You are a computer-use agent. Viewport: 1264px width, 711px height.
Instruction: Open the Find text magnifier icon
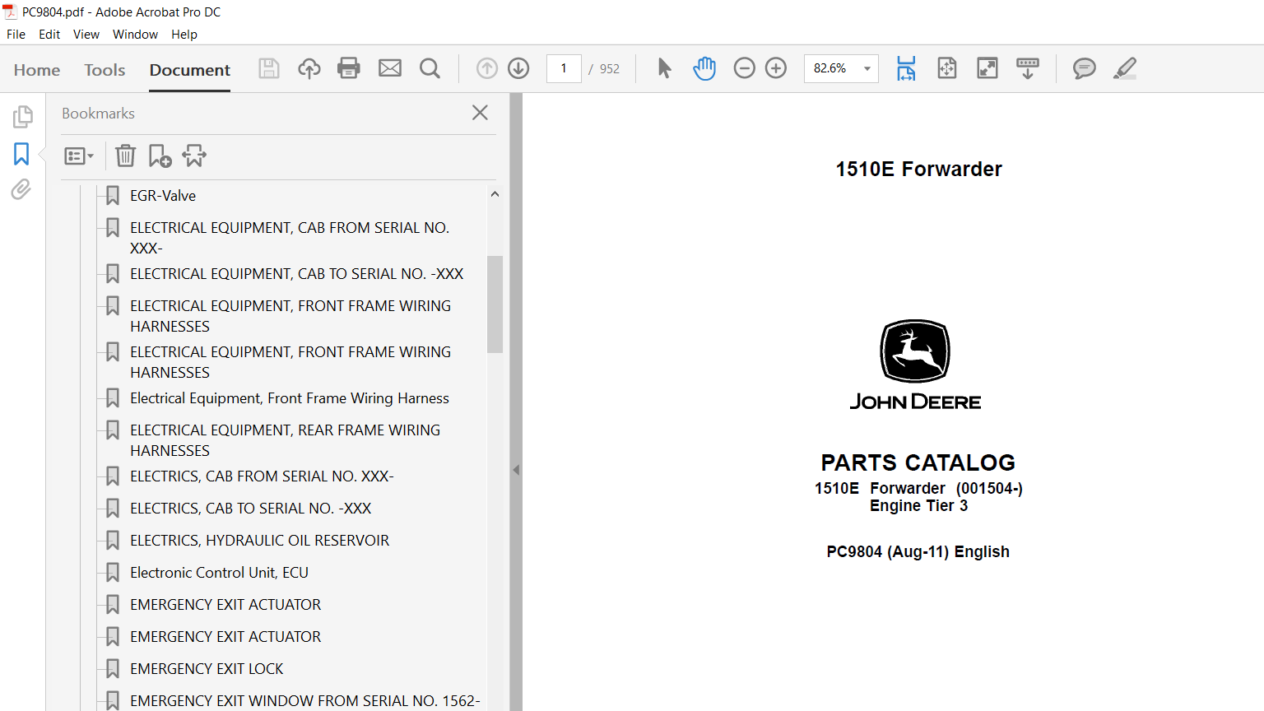(x=430, y=68)
